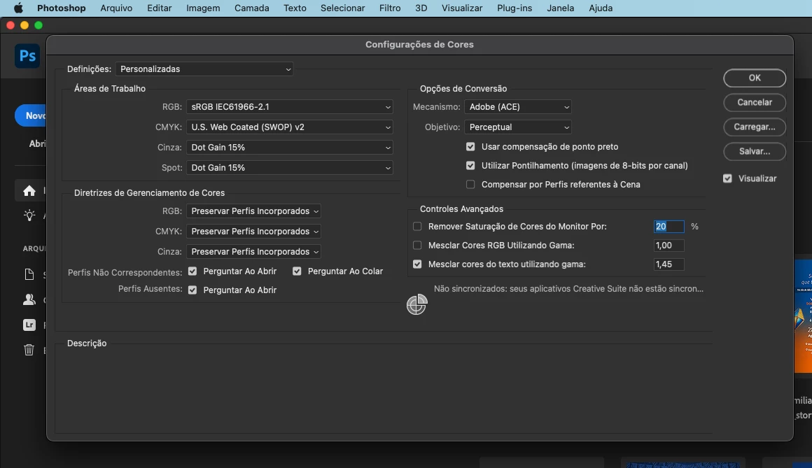Click the recent file thumbnail at right edge

point(803,316)
